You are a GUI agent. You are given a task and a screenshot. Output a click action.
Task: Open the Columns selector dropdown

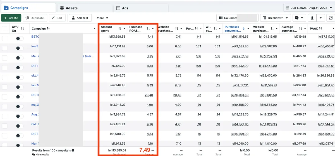237,18
